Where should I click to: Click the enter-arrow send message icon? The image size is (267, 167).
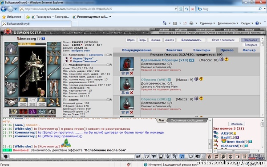(x=138, y=156)
